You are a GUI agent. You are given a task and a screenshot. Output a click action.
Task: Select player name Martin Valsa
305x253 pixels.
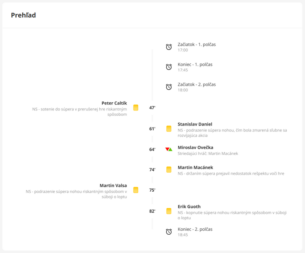(113, 186)
